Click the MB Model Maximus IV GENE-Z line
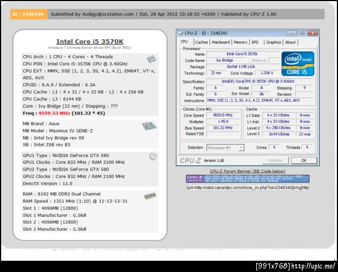This screenshot has height=272, width=338. tap(58, 131)
